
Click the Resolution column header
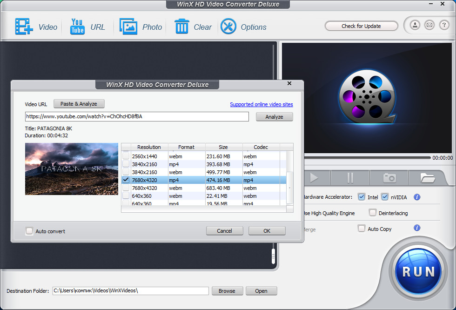click(x=149, y=147)
